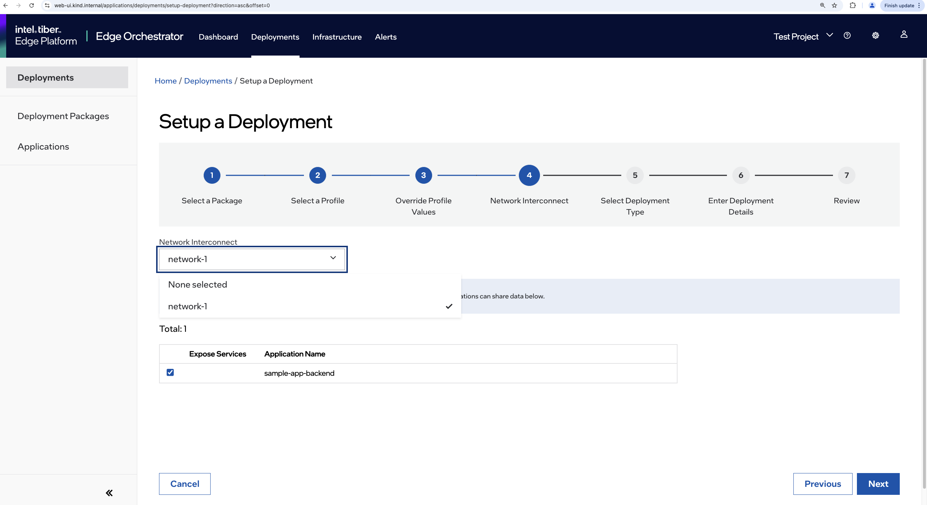This screenshot has height=505, width=927.
Task: Open the settings gear icon
Action: click(875, 36)
